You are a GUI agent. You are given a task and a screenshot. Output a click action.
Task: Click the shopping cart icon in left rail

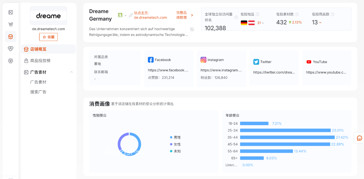11,24
